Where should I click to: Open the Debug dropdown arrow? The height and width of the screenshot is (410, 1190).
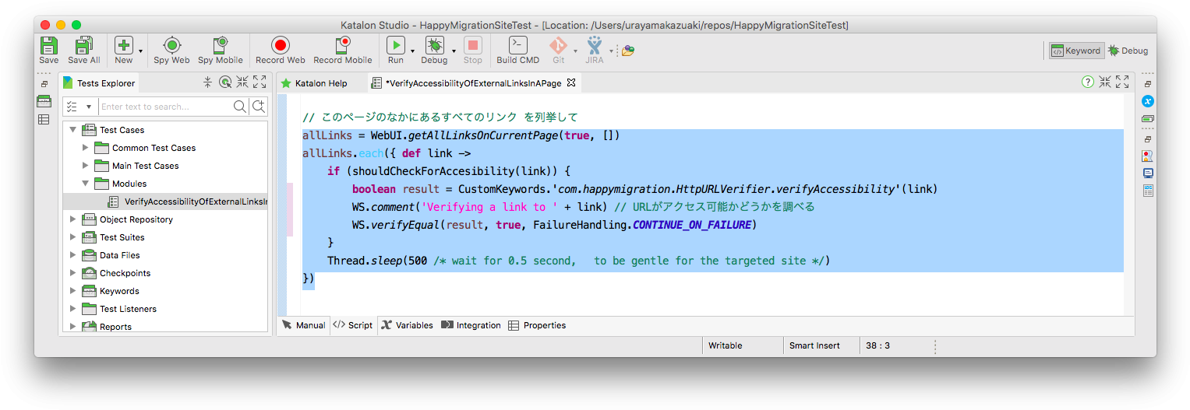tap(454, 51)
